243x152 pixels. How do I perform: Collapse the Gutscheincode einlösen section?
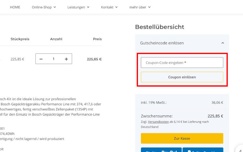[x=223, y=43]
